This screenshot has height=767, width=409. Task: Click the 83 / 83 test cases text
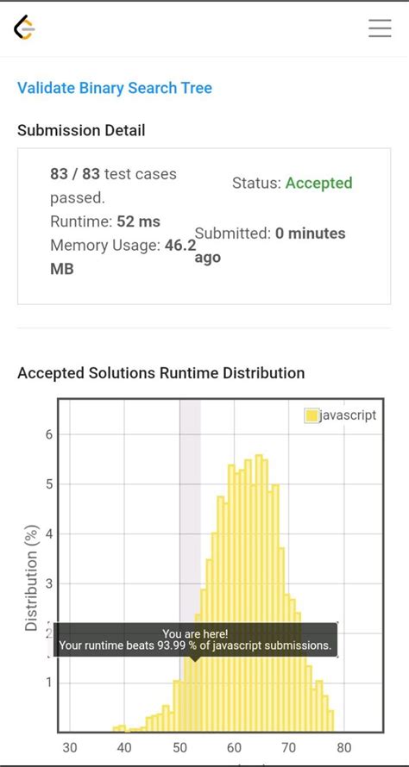(x=113, y=186)
